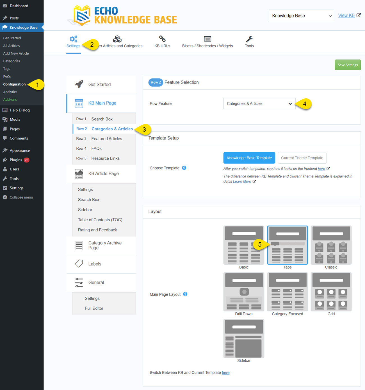The image size is (365, 390).
Task: Open the KB Article Page Search Box tab
Action: pyautogui.click(x=88, y=199)
